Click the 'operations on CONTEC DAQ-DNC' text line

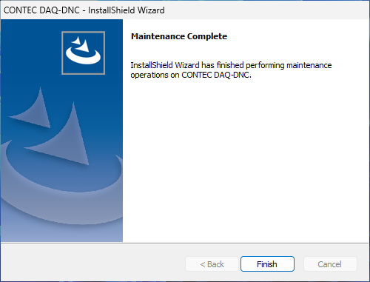click(x=191, y=75)
